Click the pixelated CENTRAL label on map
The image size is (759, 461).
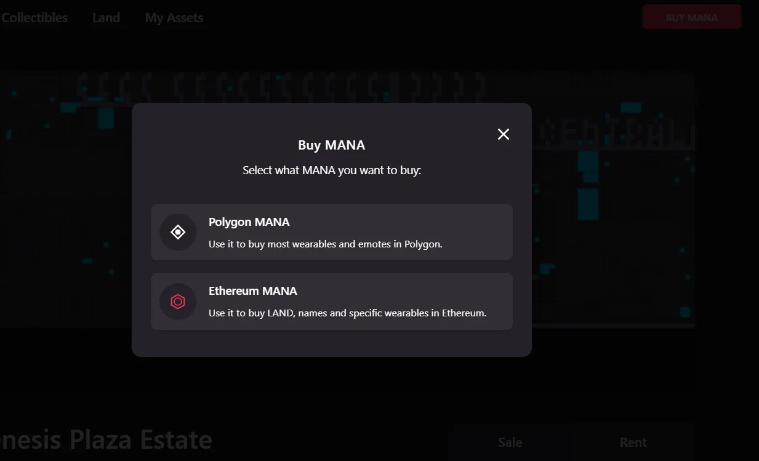[614, 133]
